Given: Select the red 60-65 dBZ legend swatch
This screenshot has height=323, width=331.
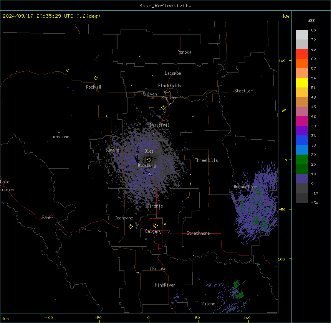Looking at the screenshot, I should pyautogui.click(x=302, y=54).
